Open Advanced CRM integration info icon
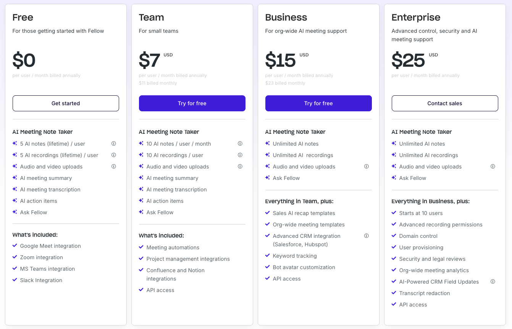The width and height of the screenshot is (512, 329). coord(366,236)
